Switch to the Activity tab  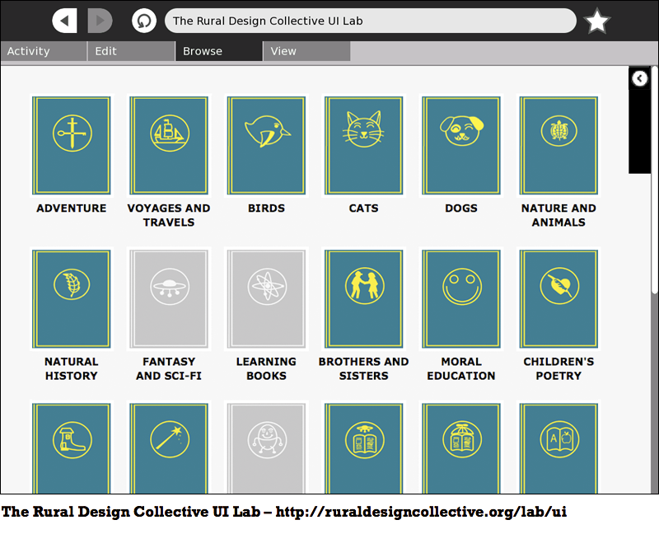[x=44, y=51]
